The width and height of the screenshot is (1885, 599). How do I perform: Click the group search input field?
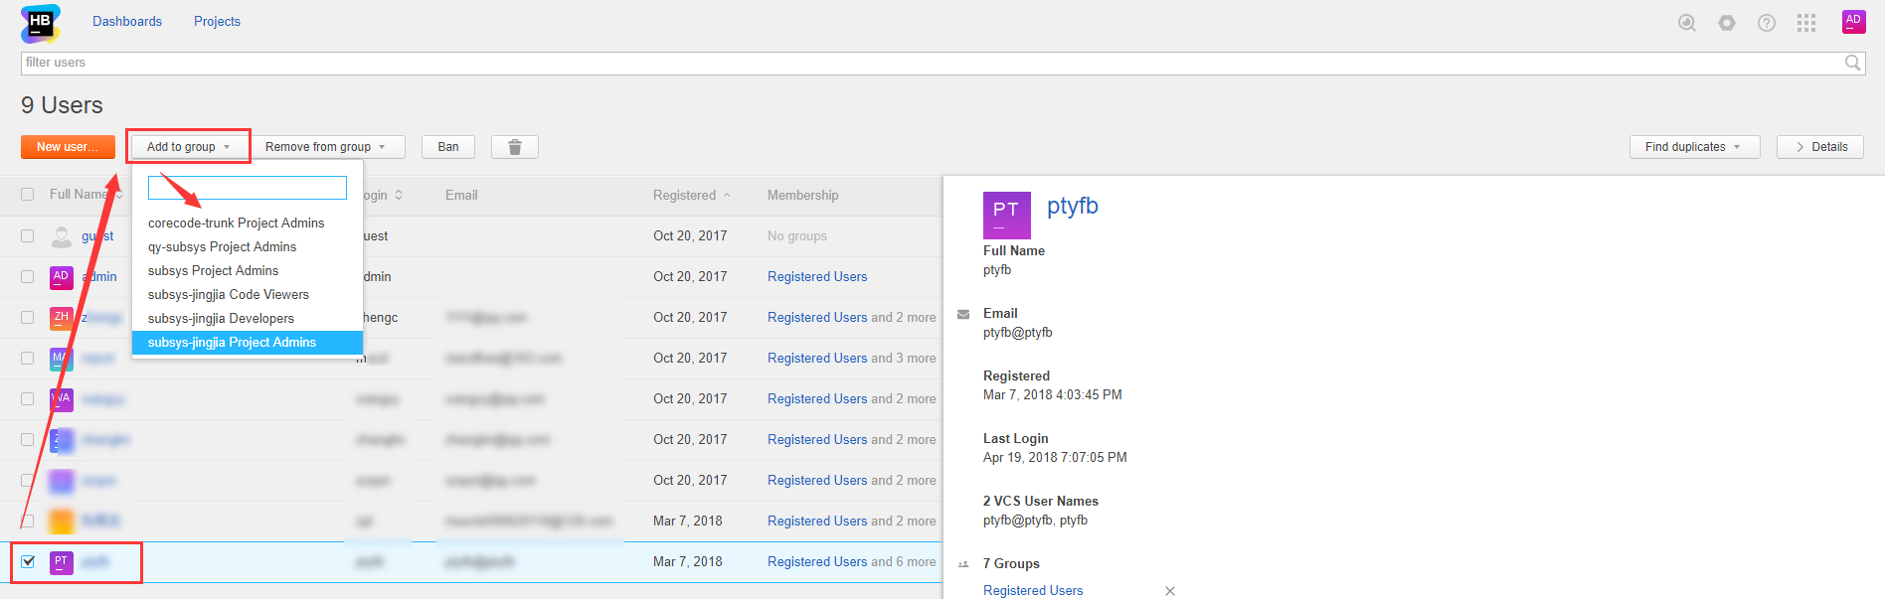click(x=248, y=188)
